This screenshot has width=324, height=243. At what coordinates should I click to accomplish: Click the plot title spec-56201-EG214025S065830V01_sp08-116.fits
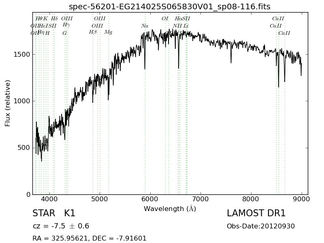point(169,7)
